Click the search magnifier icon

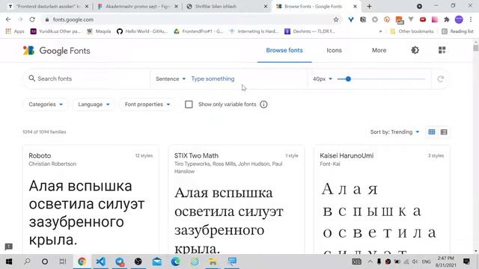pyautogui.click(x=31, y=78)
